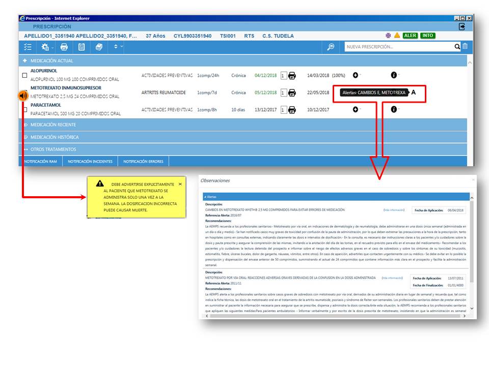Close the yellow methotrexate warning note
The image size is (489, 366).
pos(180,184)
